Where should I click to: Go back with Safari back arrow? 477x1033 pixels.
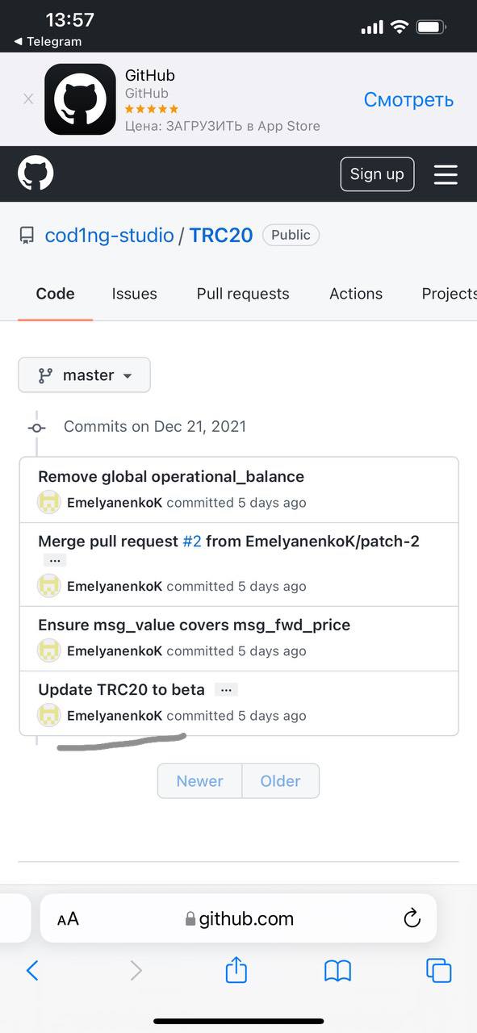coord(32,970)
